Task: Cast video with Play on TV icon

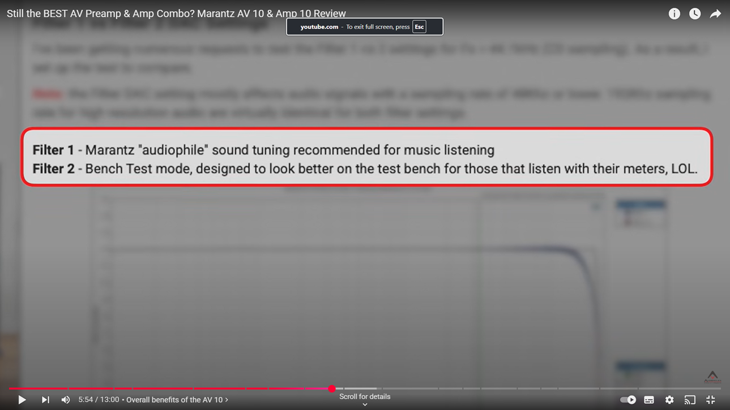Action: (690, 400)
